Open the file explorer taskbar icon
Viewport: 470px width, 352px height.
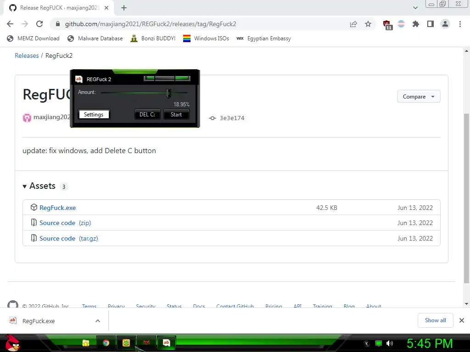point(86,343)
